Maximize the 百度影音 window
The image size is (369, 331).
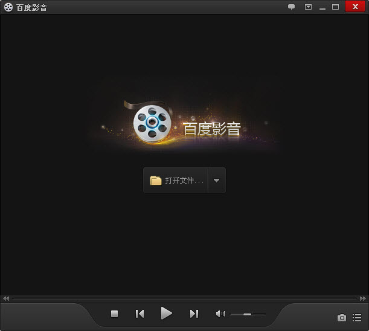click(335, 7)
